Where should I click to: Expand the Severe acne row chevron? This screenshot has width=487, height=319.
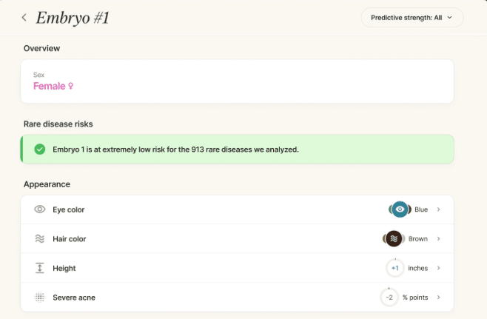coord(439,298)
